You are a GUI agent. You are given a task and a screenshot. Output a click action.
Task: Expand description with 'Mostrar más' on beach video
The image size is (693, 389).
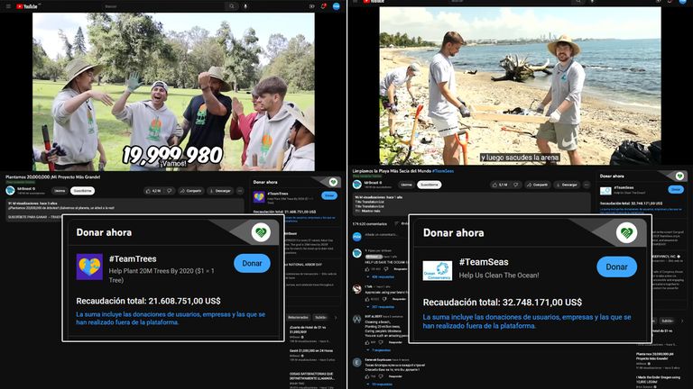coord(370,212)
